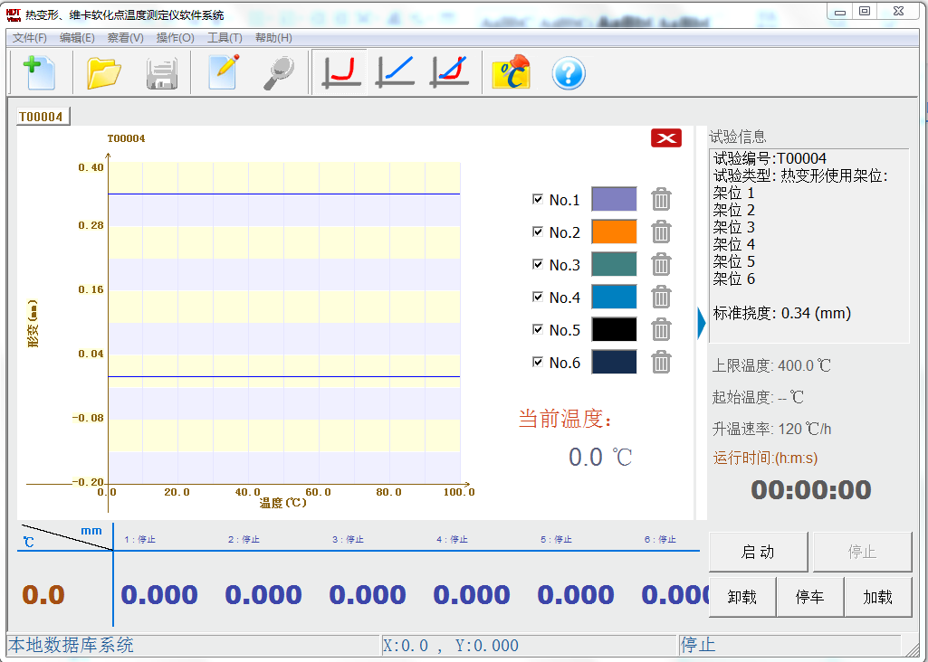The height and width of the screenshot is (662, 928).
Task: Click the 标准挠度: 0.34 (mm) text
Action: click(x=782, y=313)
